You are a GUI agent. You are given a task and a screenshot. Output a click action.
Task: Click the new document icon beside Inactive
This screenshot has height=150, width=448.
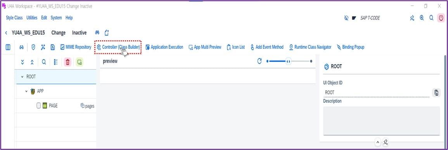(107, 32)
